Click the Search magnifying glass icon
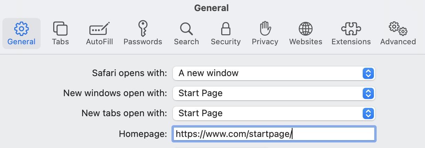The height and width of the screenshot is (148, 425). point(186,29)
